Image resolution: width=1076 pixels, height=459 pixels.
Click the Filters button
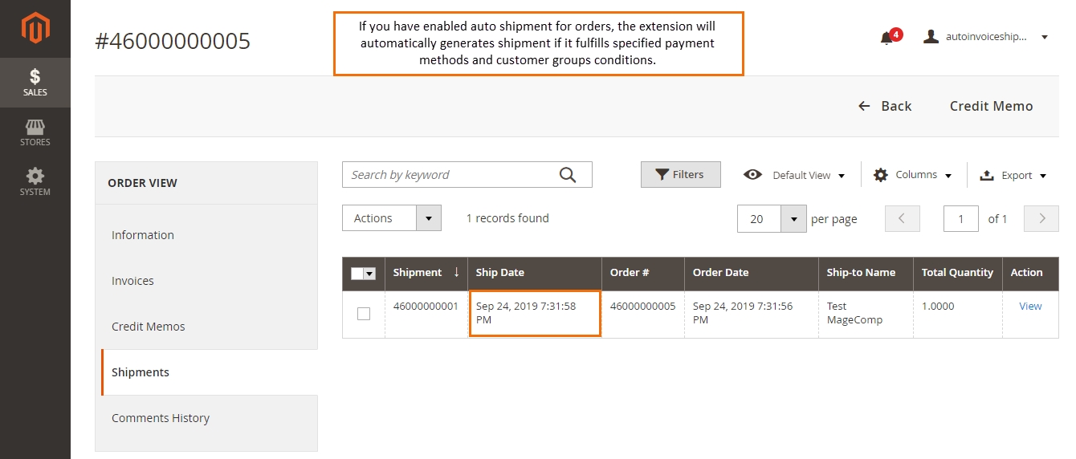pos(680,175)
